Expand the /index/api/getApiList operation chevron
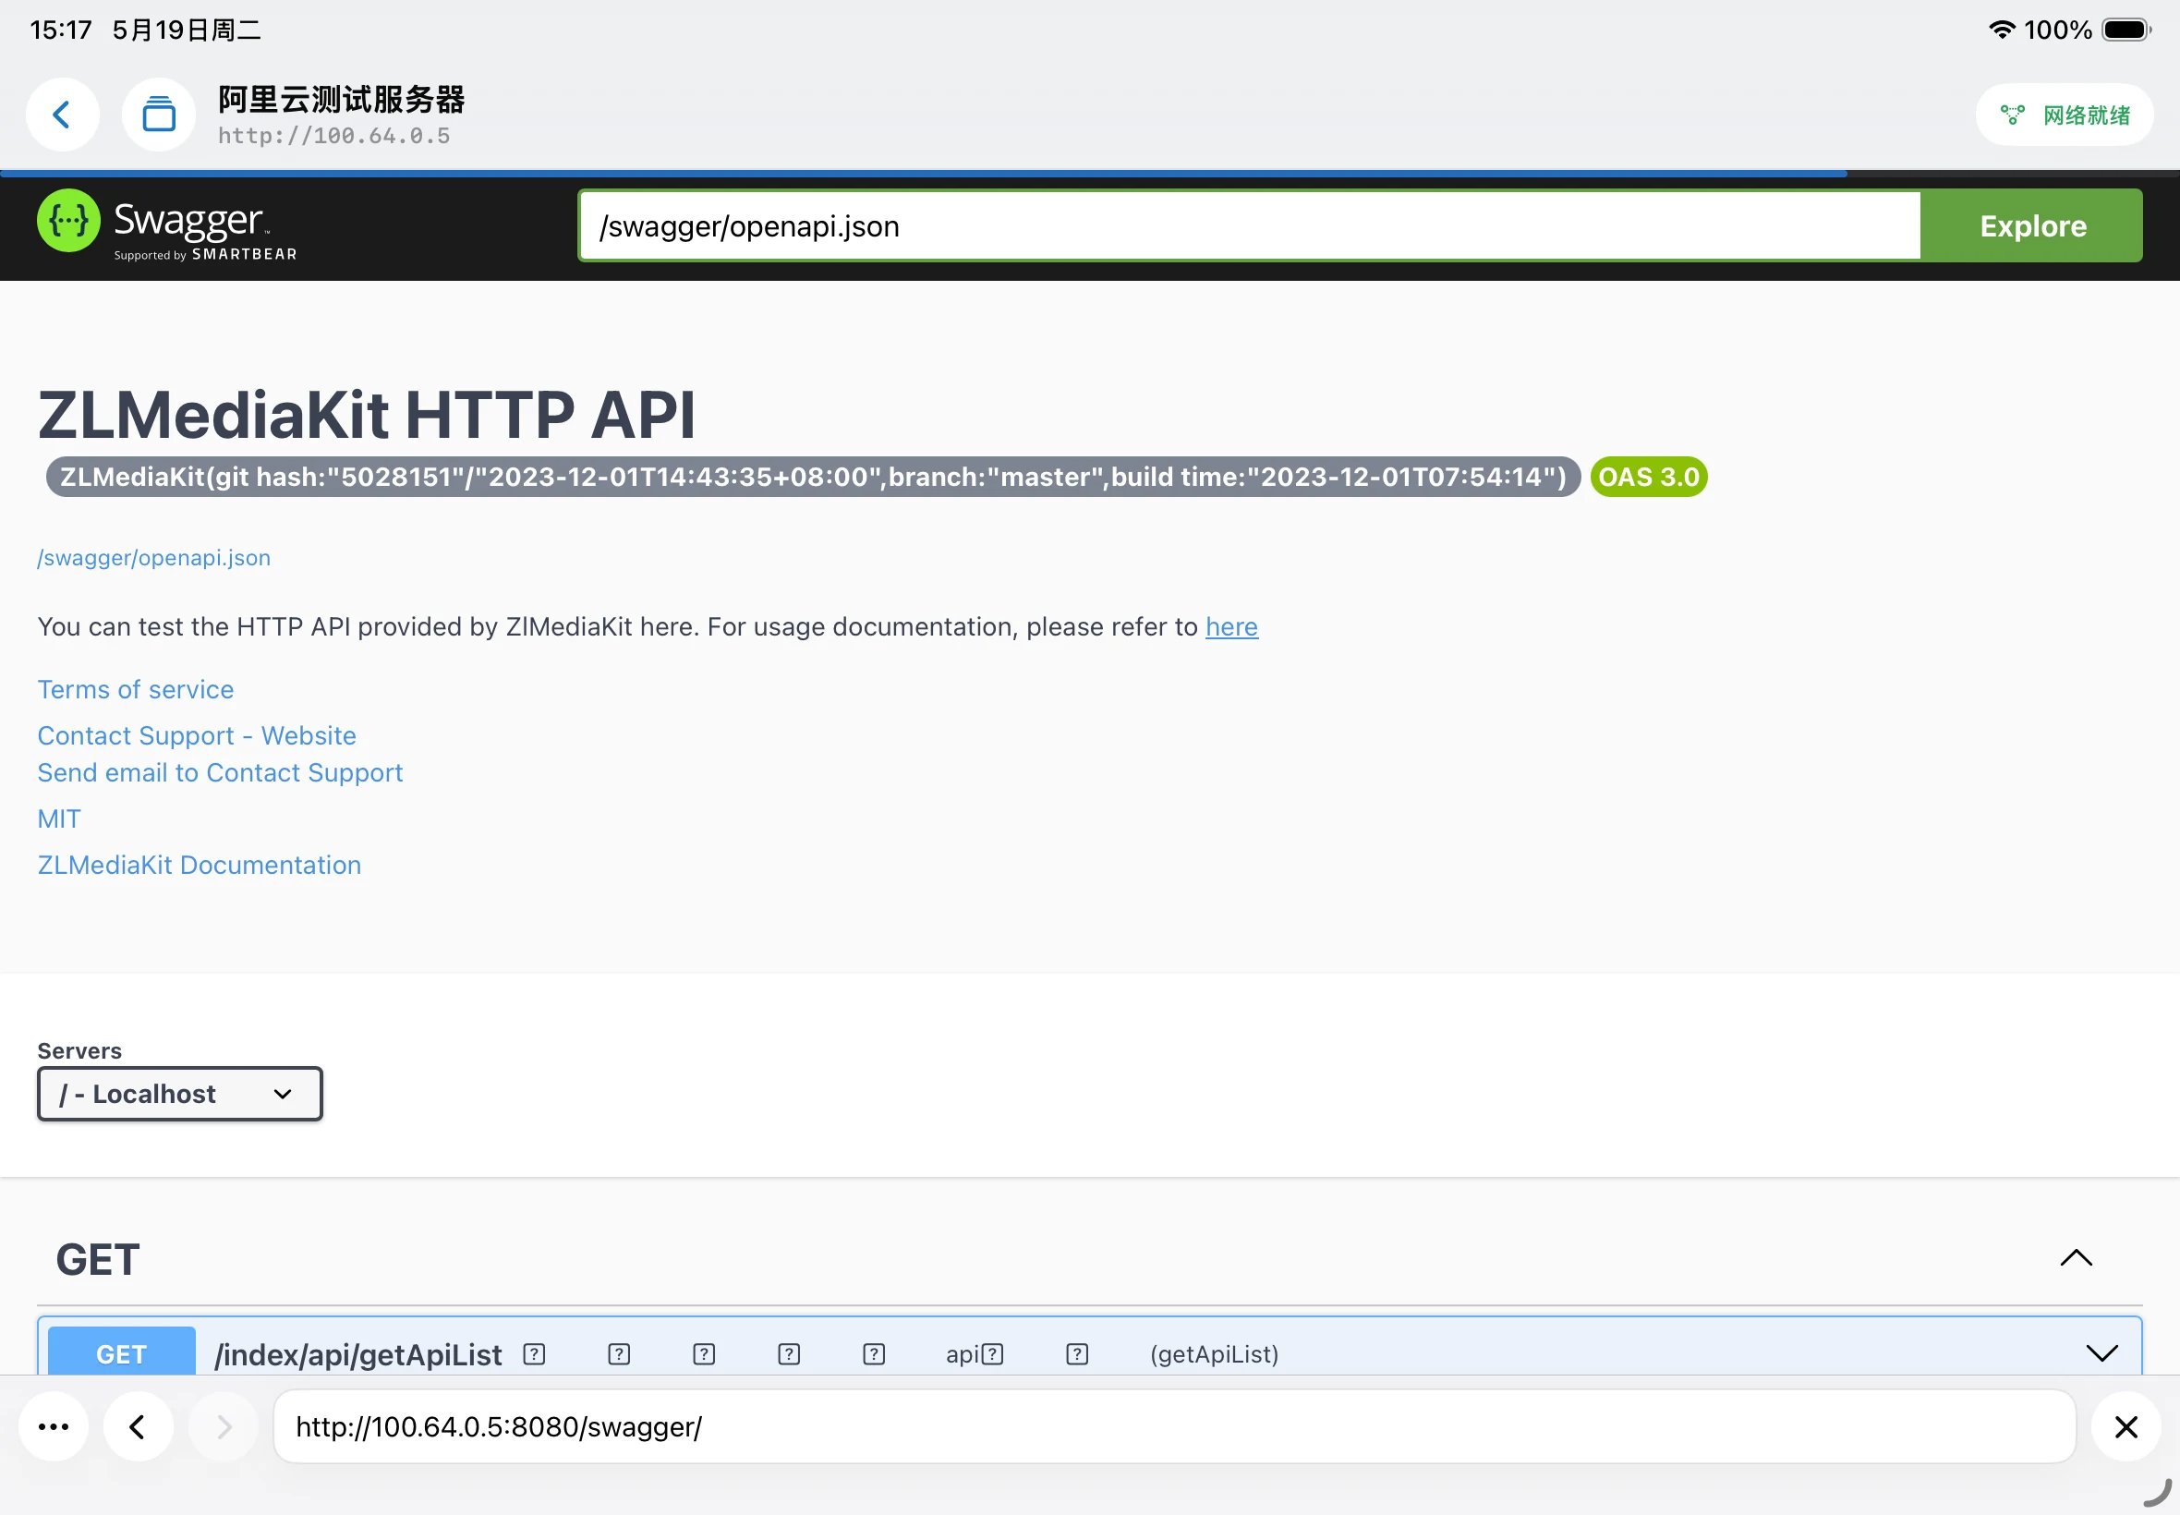2180x1515 pixels. 2102,1352
